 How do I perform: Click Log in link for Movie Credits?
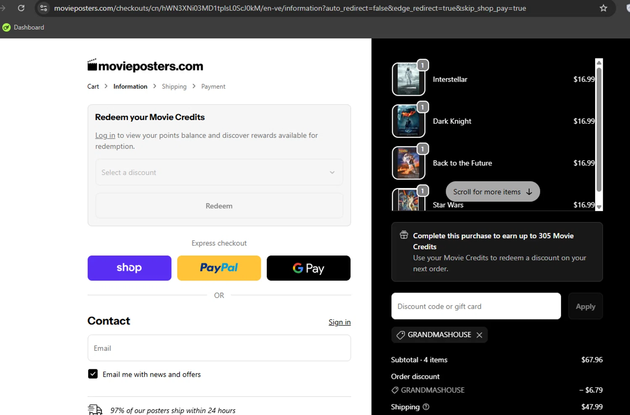click(x=105, y=136)
